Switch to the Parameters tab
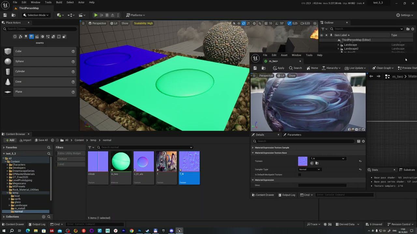The image size is (417, 234). point(294,135)
